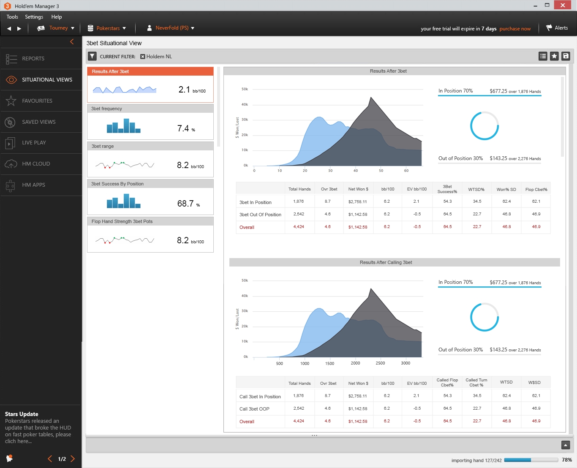This screenshot has height=468, width=577.
Task: Select the 3bet Success By Position card
Action: (150, 197)
